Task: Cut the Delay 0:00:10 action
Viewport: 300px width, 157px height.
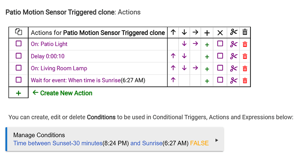Action: pos(233,56)
